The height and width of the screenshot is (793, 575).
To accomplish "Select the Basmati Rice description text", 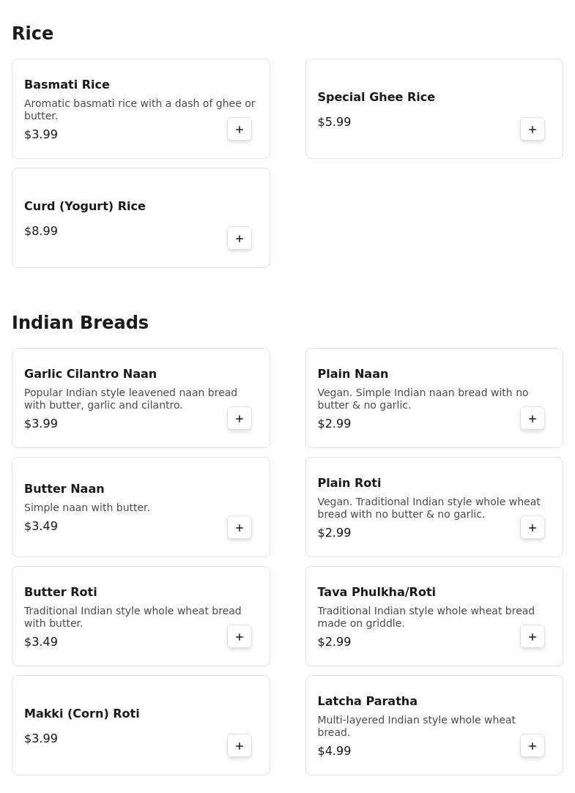I will 139,110.
